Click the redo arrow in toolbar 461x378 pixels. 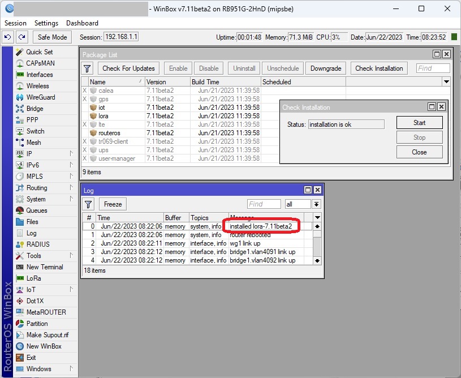click(21, 37)
